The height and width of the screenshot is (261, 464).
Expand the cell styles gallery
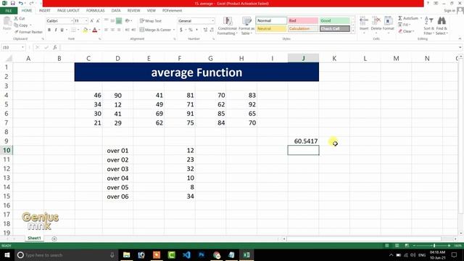click(x=353, y=31)
